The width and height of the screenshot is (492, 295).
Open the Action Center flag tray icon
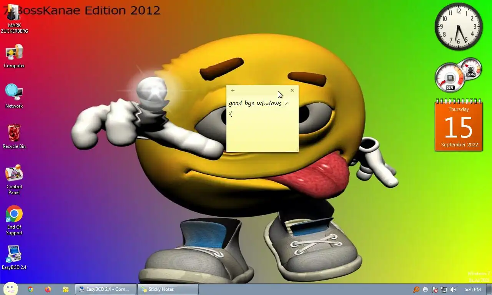pyautogui.click(x=435, y=290)
